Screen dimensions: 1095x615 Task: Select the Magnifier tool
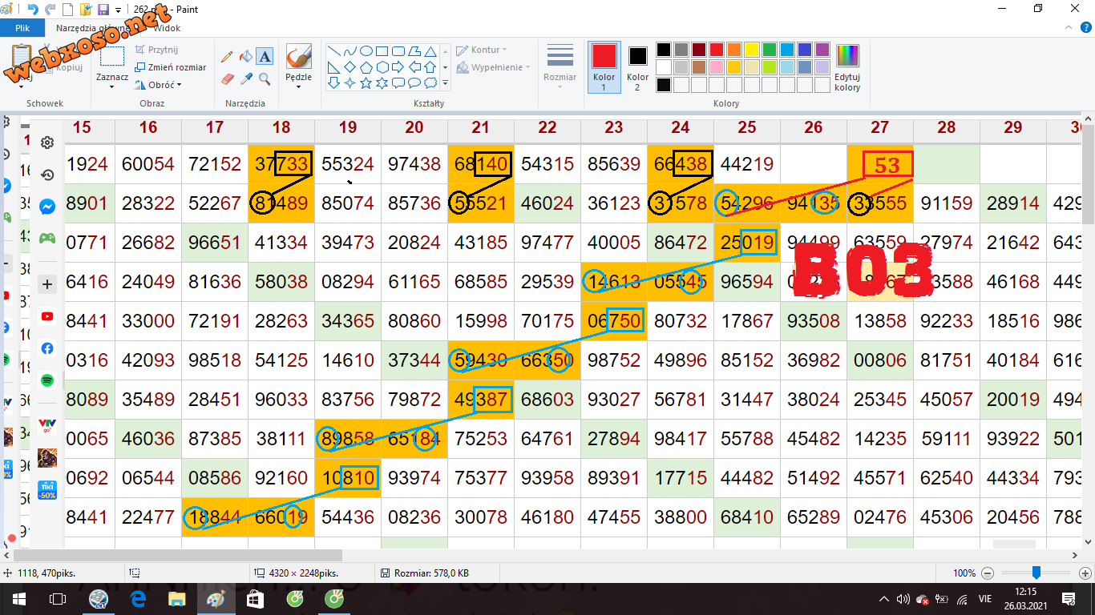(x=265, y=79)
